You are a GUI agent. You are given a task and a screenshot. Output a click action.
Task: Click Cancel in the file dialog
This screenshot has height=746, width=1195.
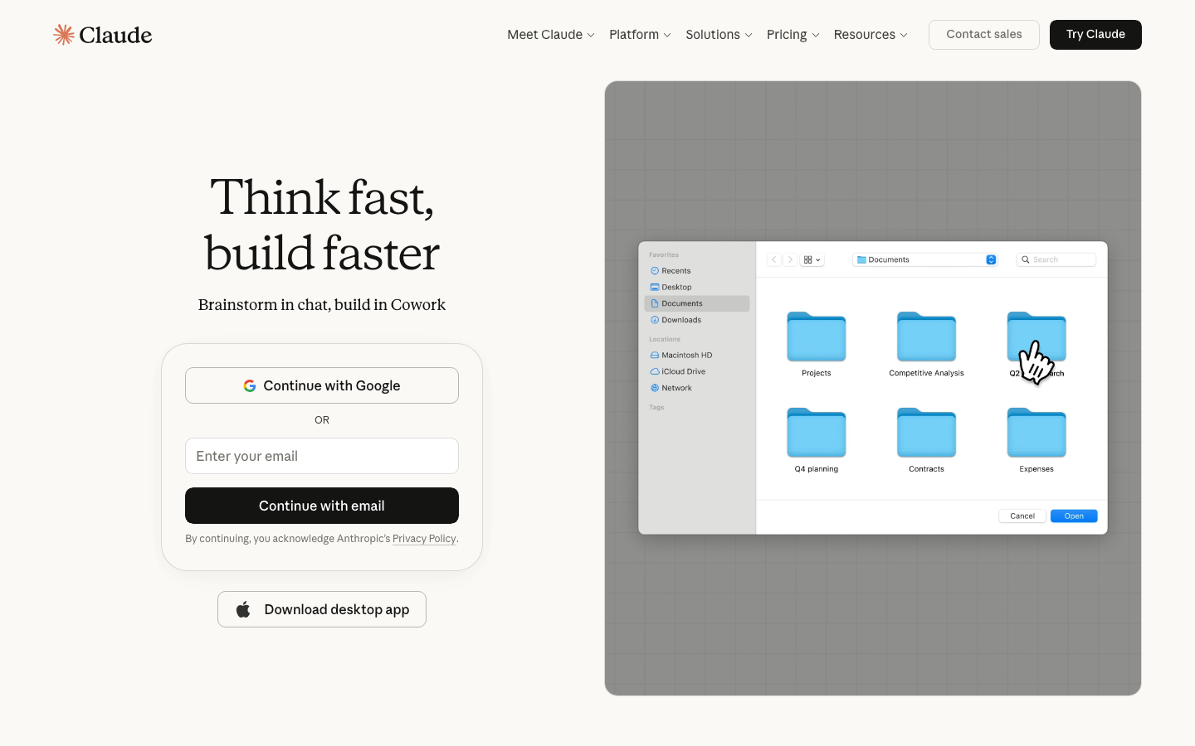click(x=1022, y=516)
